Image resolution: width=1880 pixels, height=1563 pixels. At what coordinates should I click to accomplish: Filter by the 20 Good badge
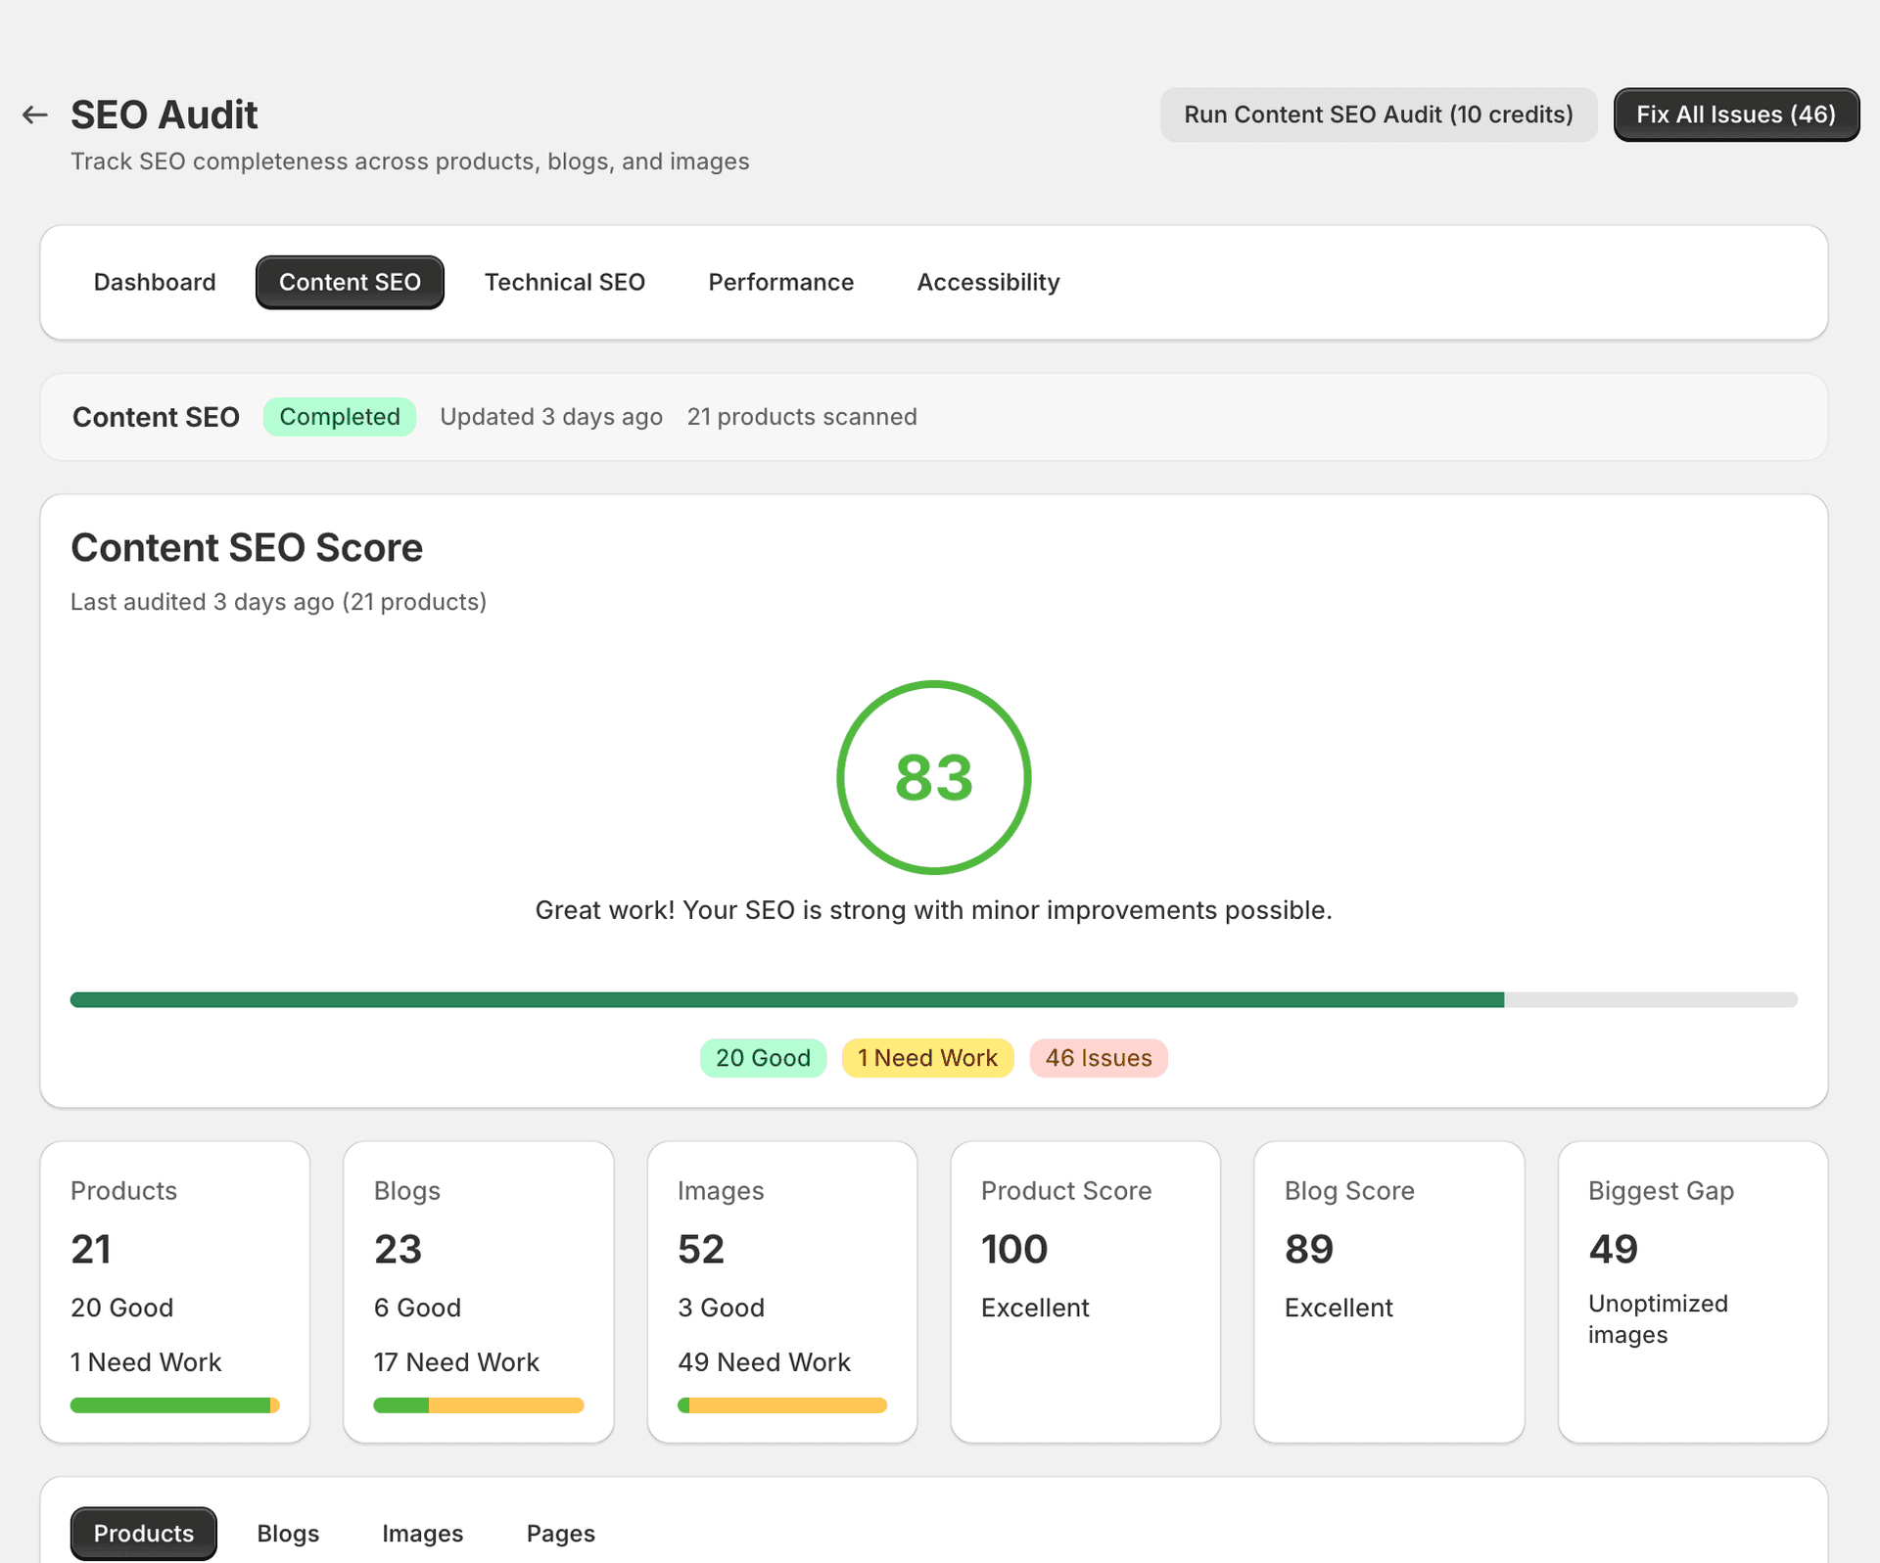(x=763, y=1058)
